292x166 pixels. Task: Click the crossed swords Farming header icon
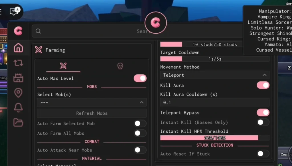(38, 50)
